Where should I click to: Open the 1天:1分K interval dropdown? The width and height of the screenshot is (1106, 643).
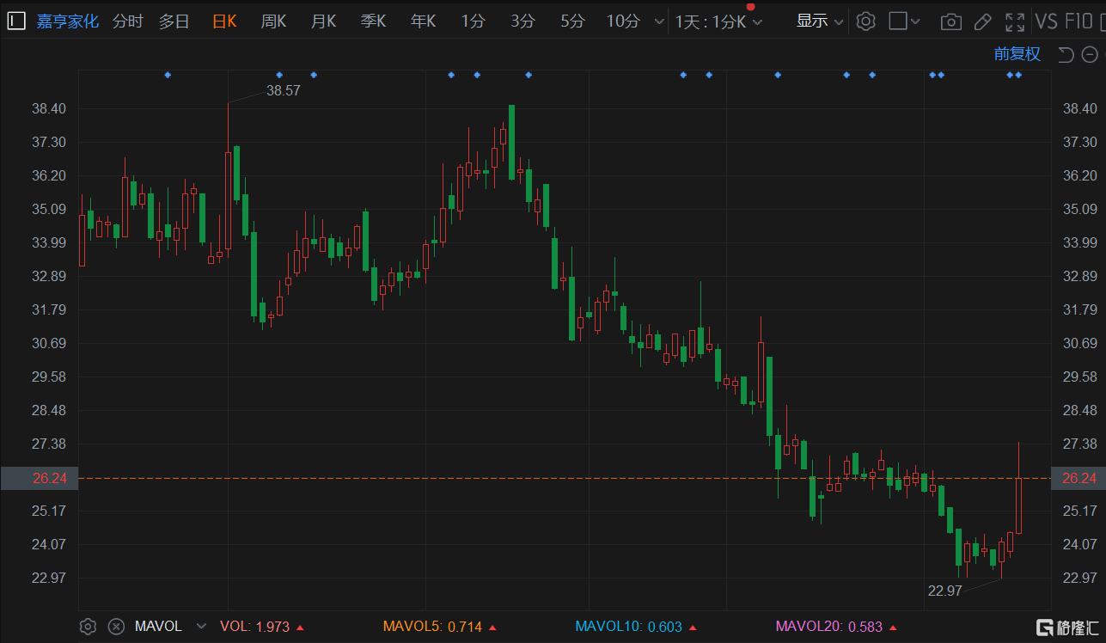pos(718,21)
